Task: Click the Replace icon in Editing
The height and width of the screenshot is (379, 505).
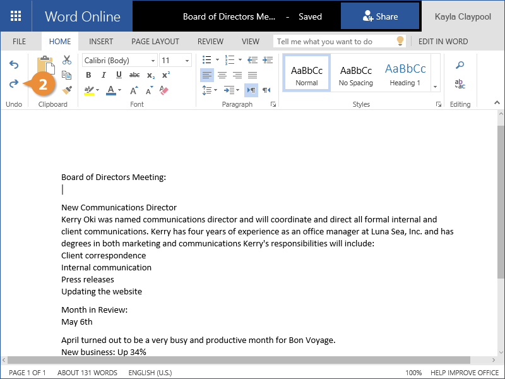Action: coord(460,84)
